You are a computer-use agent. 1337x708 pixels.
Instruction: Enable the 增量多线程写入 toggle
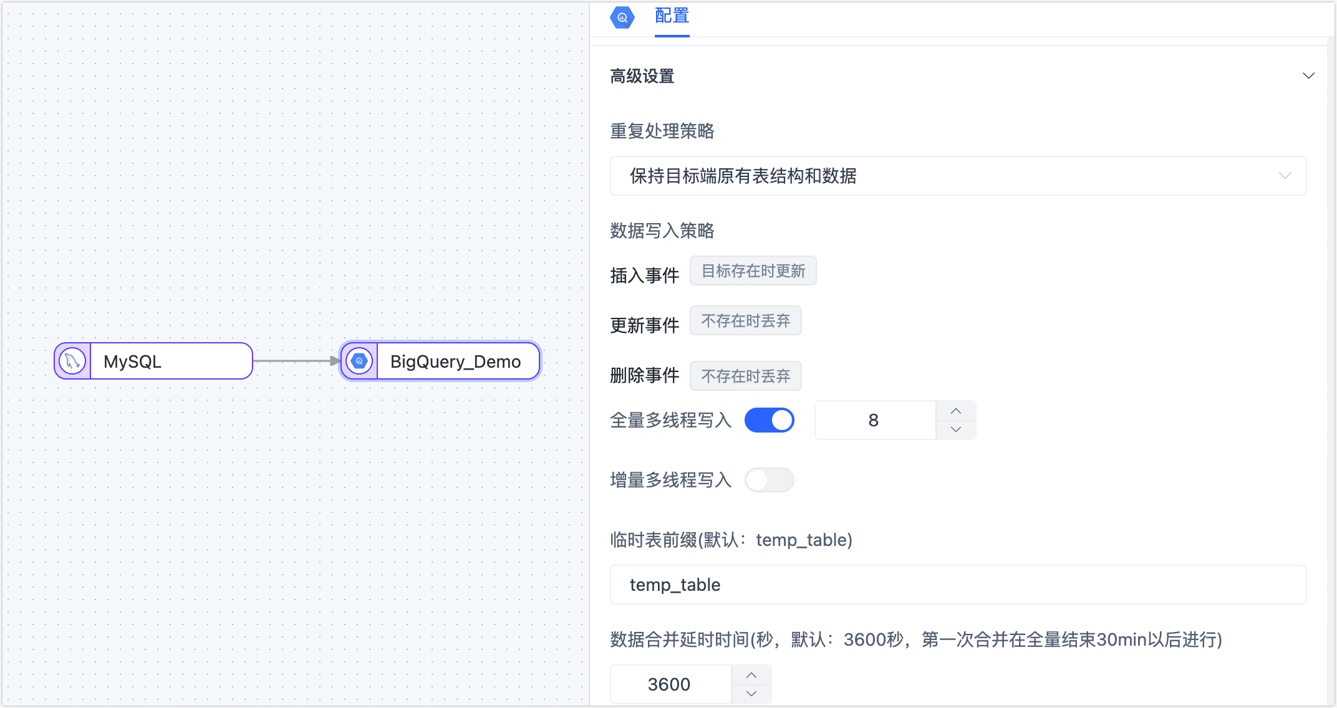coord(769,480)
